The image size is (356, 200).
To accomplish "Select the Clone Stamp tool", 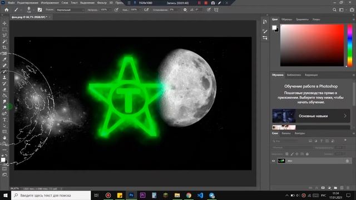I will [x=4, y=78].
